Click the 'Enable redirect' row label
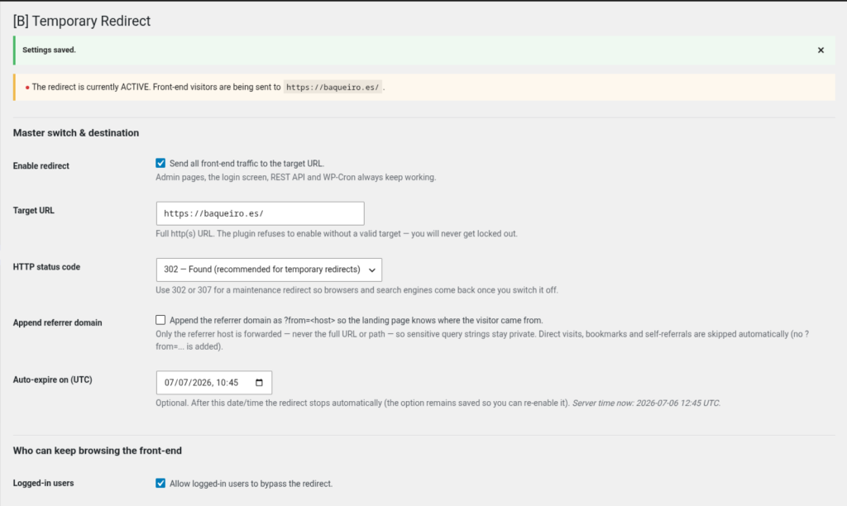The height and width of the screenshot is (506, 847). click(x=41, y=166)
